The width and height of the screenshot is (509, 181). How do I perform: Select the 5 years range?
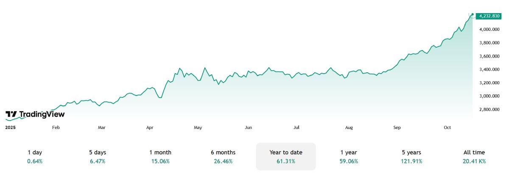pyautogui.click(x=411, y=156)
